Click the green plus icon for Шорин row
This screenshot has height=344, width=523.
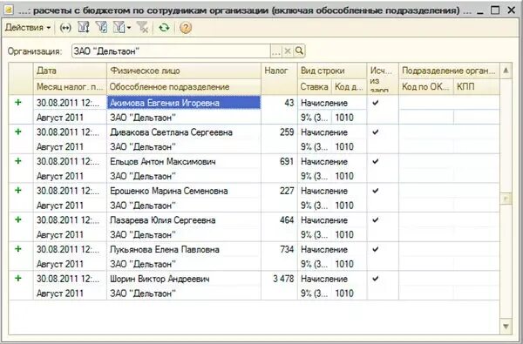tap(18, 279)
